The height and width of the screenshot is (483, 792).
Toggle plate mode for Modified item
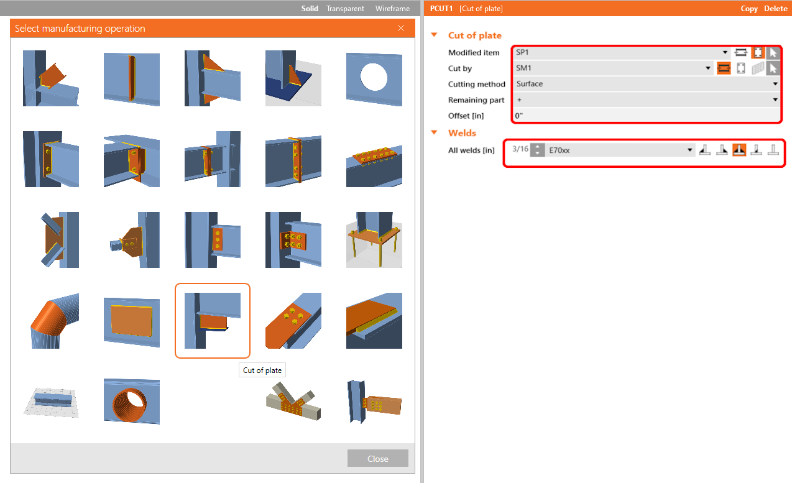[758, 52]
